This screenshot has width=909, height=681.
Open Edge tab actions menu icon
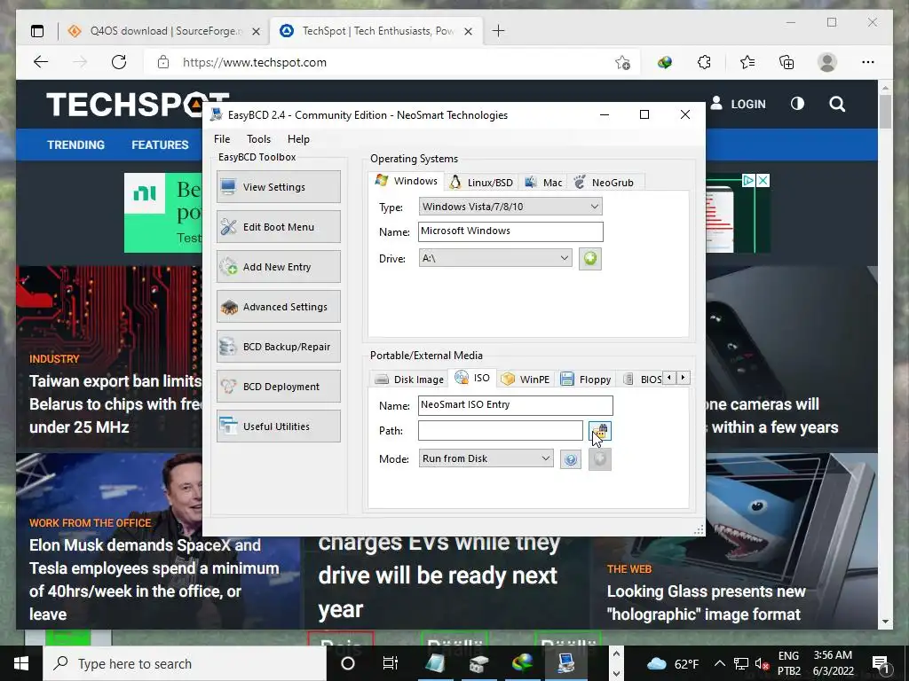(37, 31)
